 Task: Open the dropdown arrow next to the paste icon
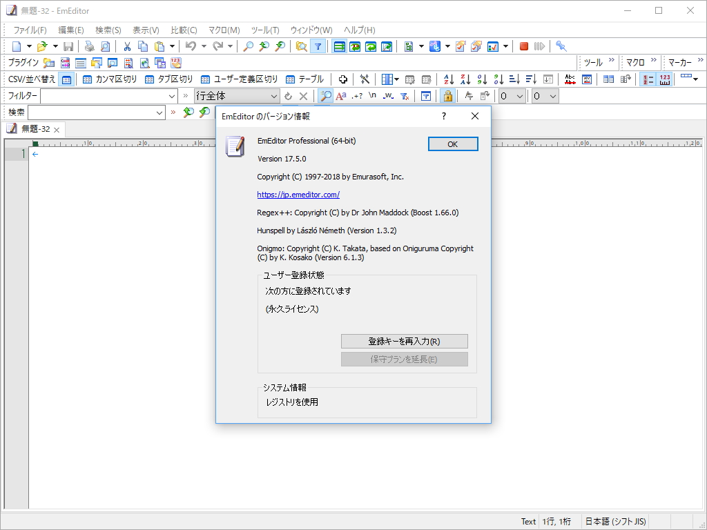(x=170, y=46)
